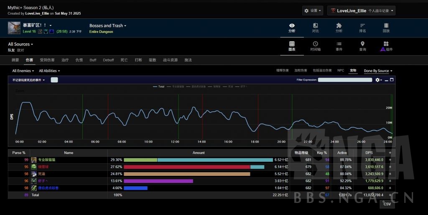
Task: Select the Debuff tab
Action: point(108,60)
